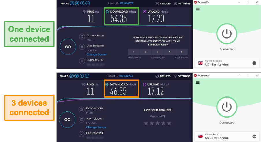Viewport: 261px width, 142px height.
Task: Toggle power button in bottom ExpressVPN window
Action: point(227,107)
